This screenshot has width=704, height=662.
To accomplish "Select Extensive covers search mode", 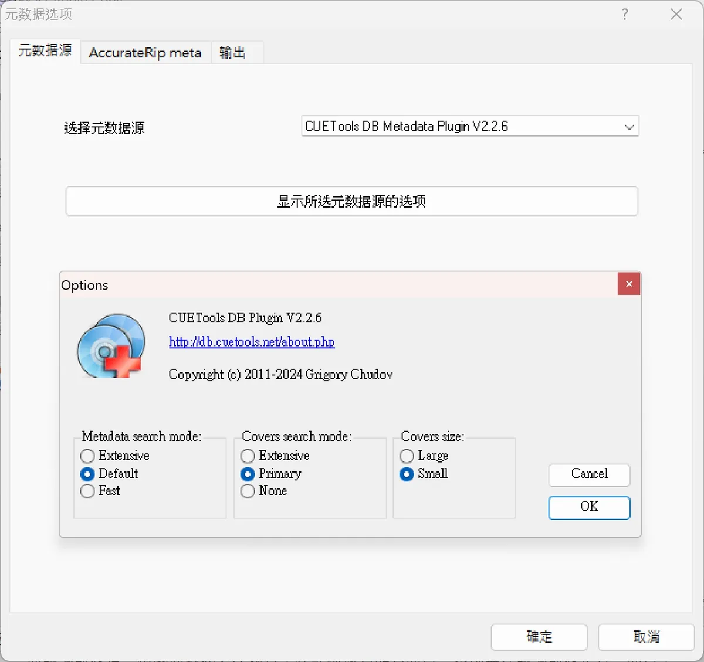I will pos(275,456).
